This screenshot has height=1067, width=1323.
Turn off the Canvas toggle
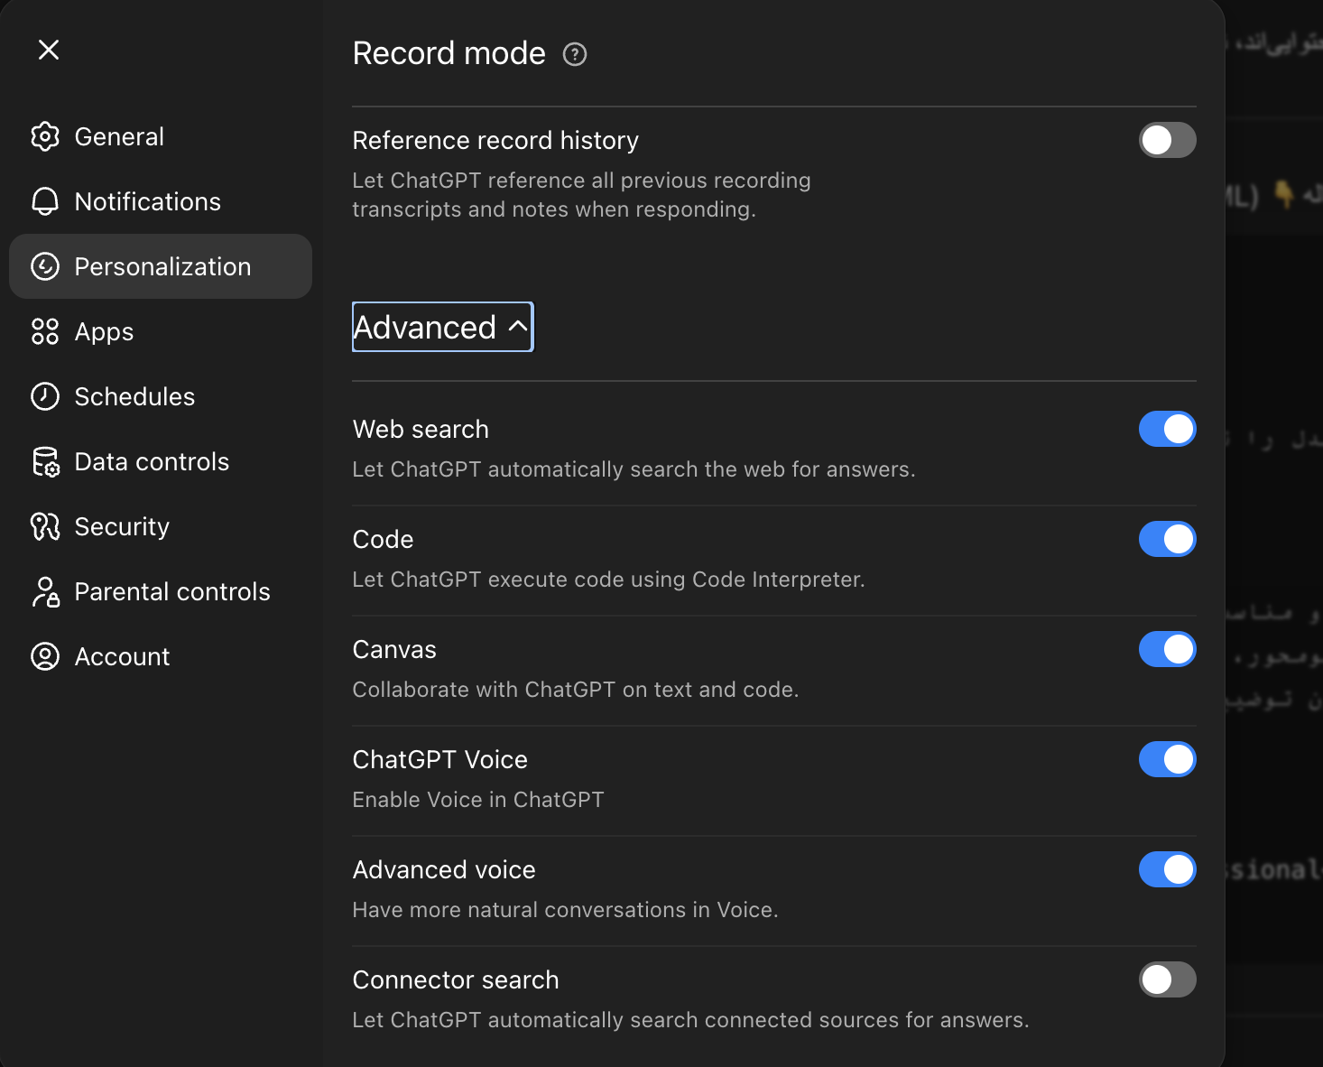(1167, 649)
